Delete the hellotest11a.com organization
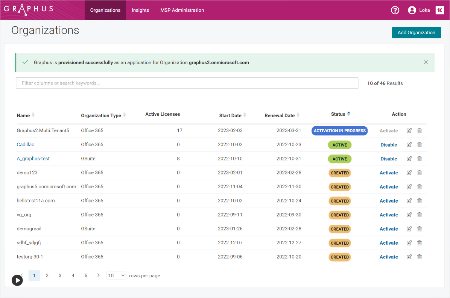 (x=419, y=201)
